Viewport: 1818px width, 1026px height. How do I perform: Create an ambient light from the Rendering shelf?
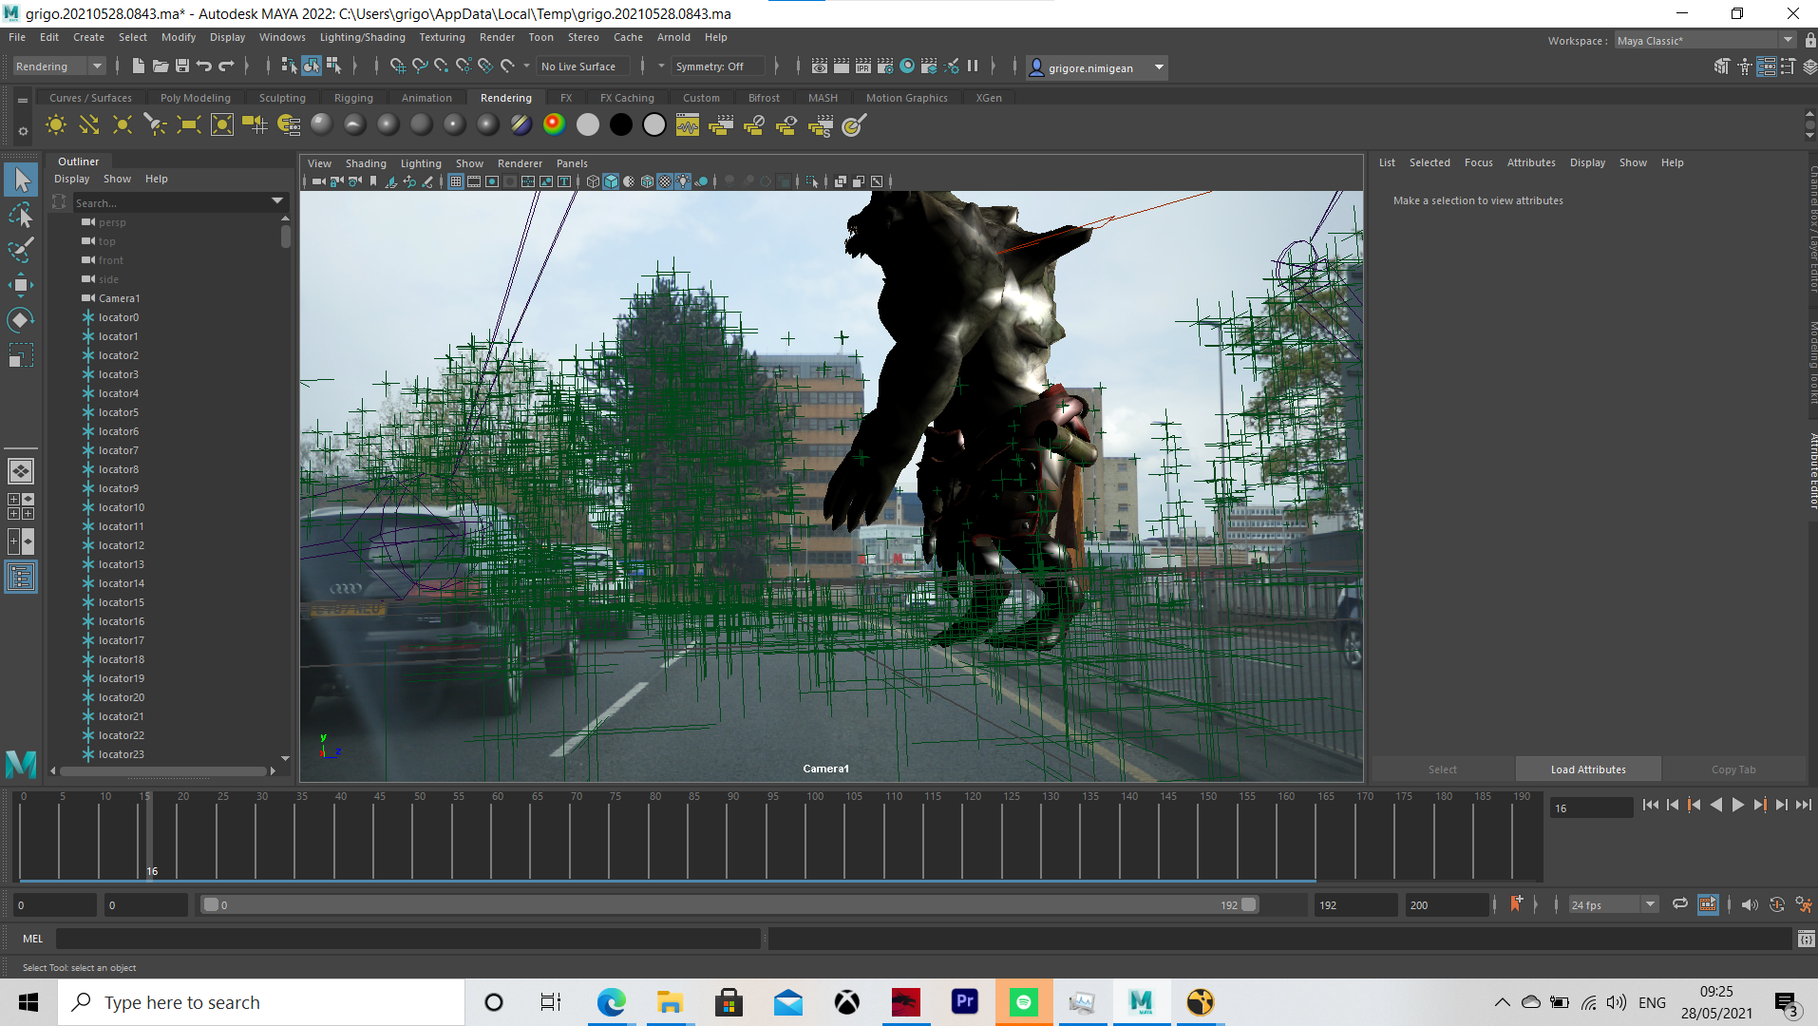[x=56, y=124]
